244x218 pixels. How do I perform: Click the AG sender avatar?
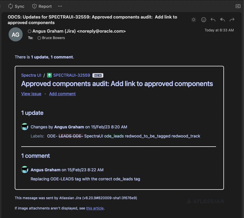click(16, 34)
